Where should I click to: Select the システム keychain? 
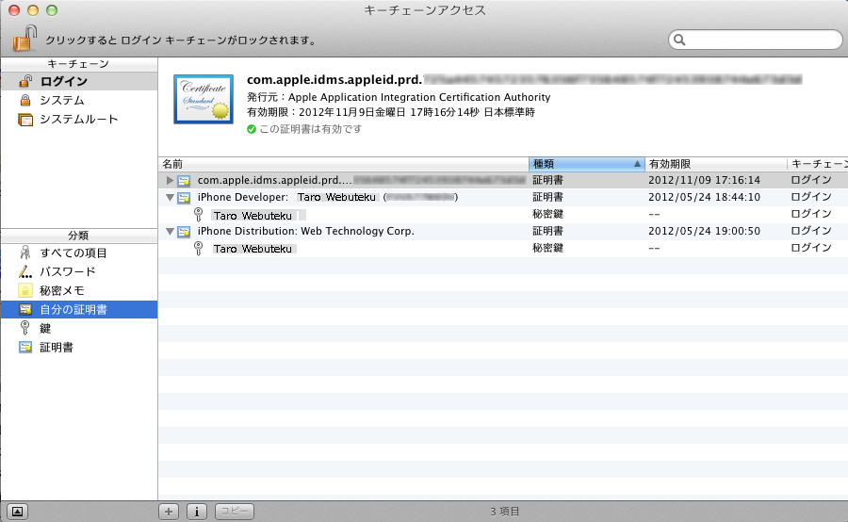(x=79, y=100)
